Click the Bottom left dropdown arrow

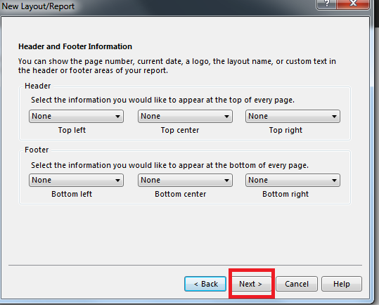coord(117,181)
